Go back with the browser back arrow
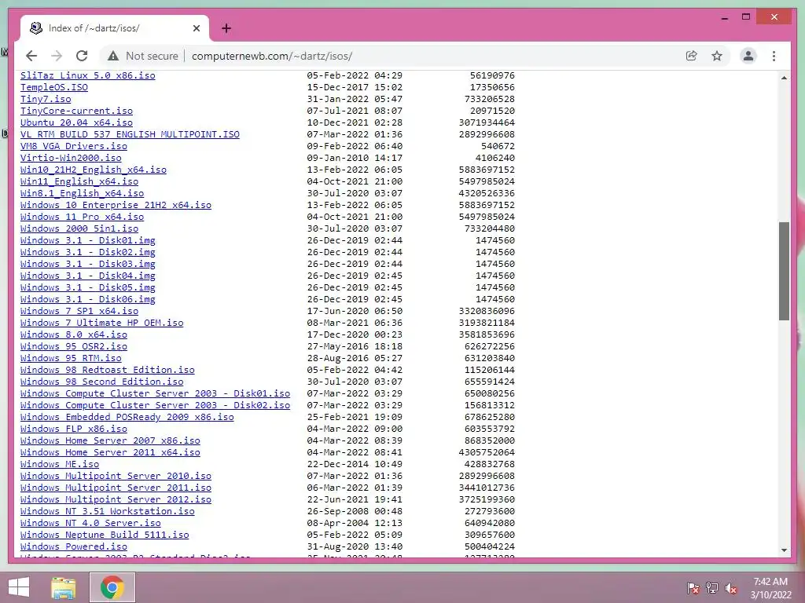 (31, 56)
